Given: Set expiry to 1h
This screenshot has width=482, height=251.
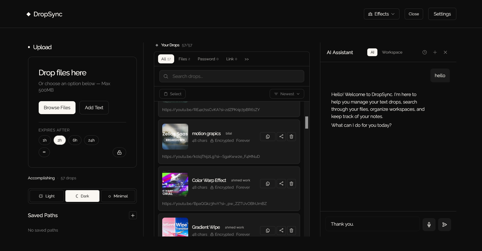Looking at the screenshot, I should pyautogui.click(x=45, y=140).
